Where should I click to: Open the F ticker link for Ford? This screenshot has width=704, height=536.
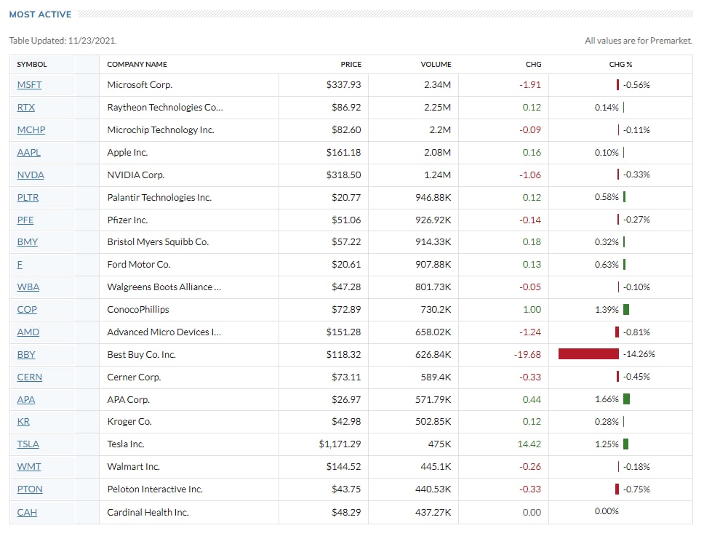pos(20,265)
